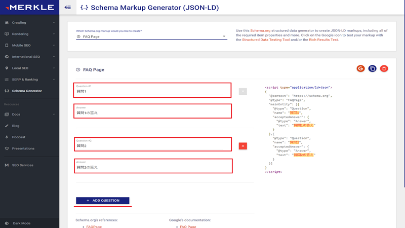The image size is (405, 228).
Task: Reset form with the red trash icon
Action: pyautogui.click(x=384, y=68)
